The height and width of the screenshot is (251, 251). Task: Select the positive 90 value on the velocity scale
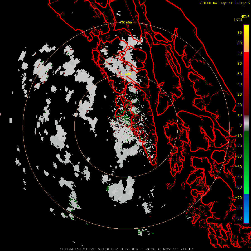(240, 33)
